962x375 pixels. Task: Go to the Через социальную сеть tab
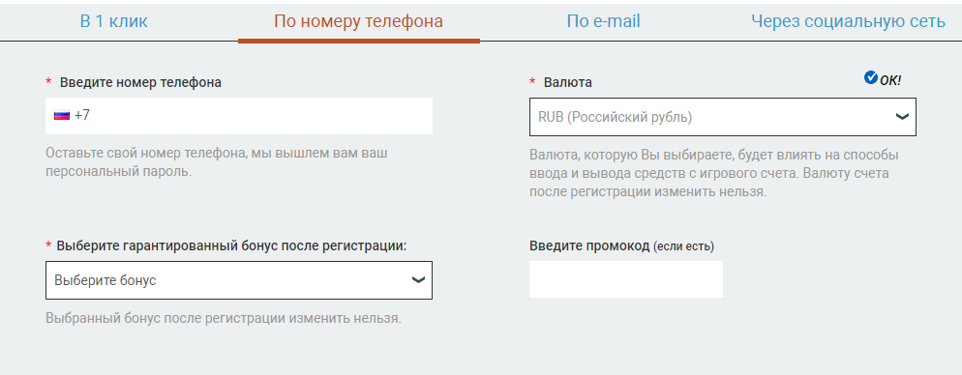tap(848, 22)
